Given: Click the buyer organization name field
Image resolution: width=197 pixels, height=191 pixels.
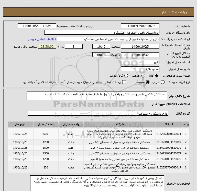Looking at the screenshot, I should (102, 33).
